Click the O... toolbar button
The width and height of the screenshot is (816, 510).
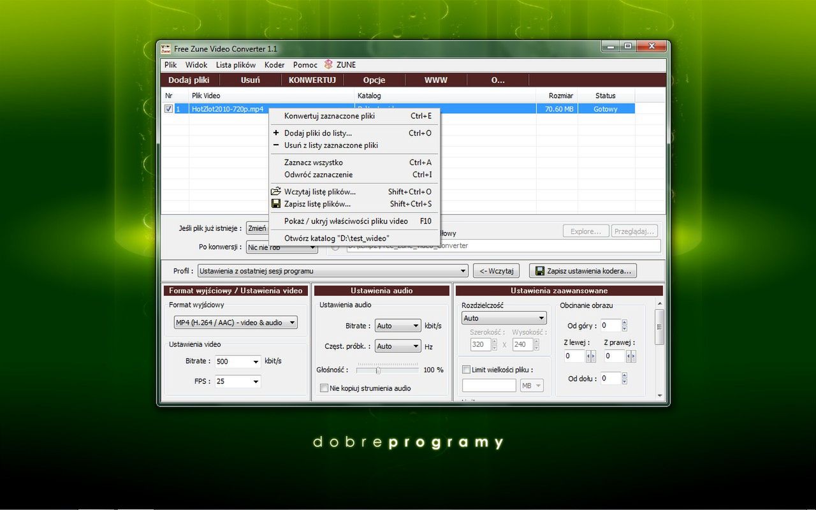pyautogui.click(x=498, y=80)
